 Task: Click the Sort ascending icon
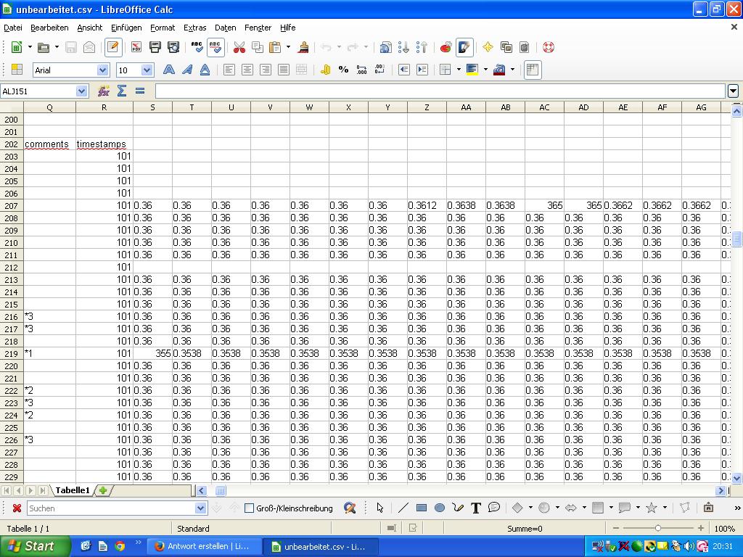coord(403,47)
